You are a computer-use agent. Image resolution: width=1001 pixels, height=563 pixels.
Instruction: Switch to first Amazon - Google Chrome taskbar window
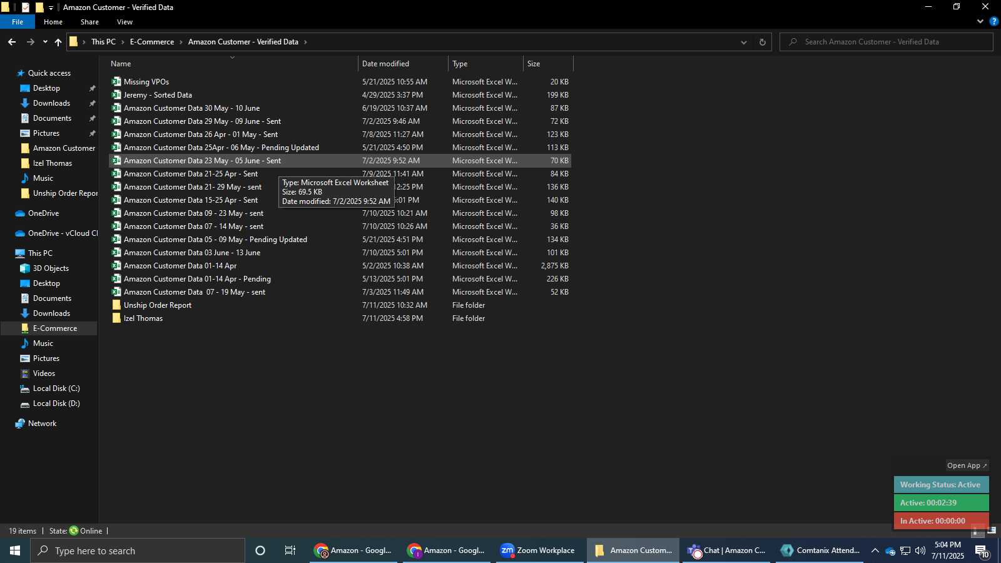(x=353, y=550)
